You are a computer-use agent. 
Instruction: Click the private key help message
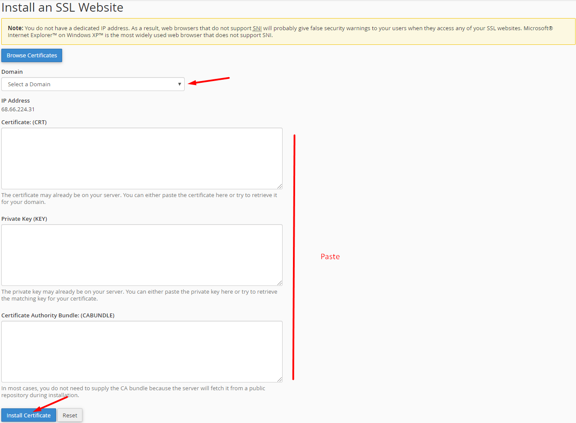pos(139,295)
